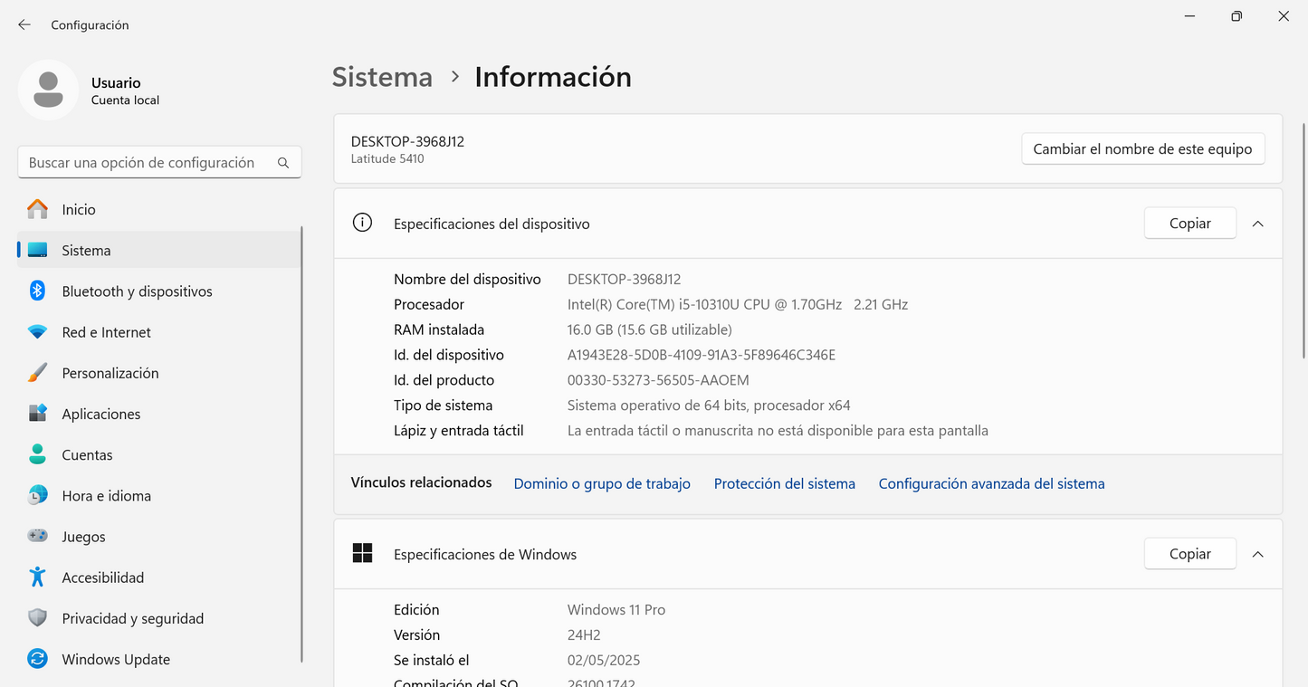Screen dimensions: 1308x687
Task: Click the Juegos gamepad icon
Action: [x=37, y=536]
